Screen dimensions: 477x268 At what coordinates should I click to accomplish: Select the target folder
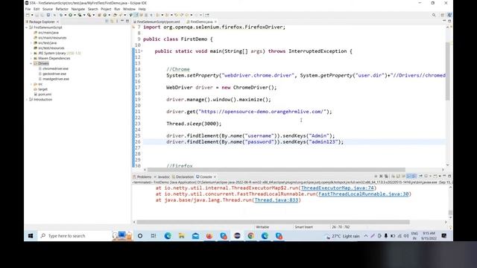40,89
